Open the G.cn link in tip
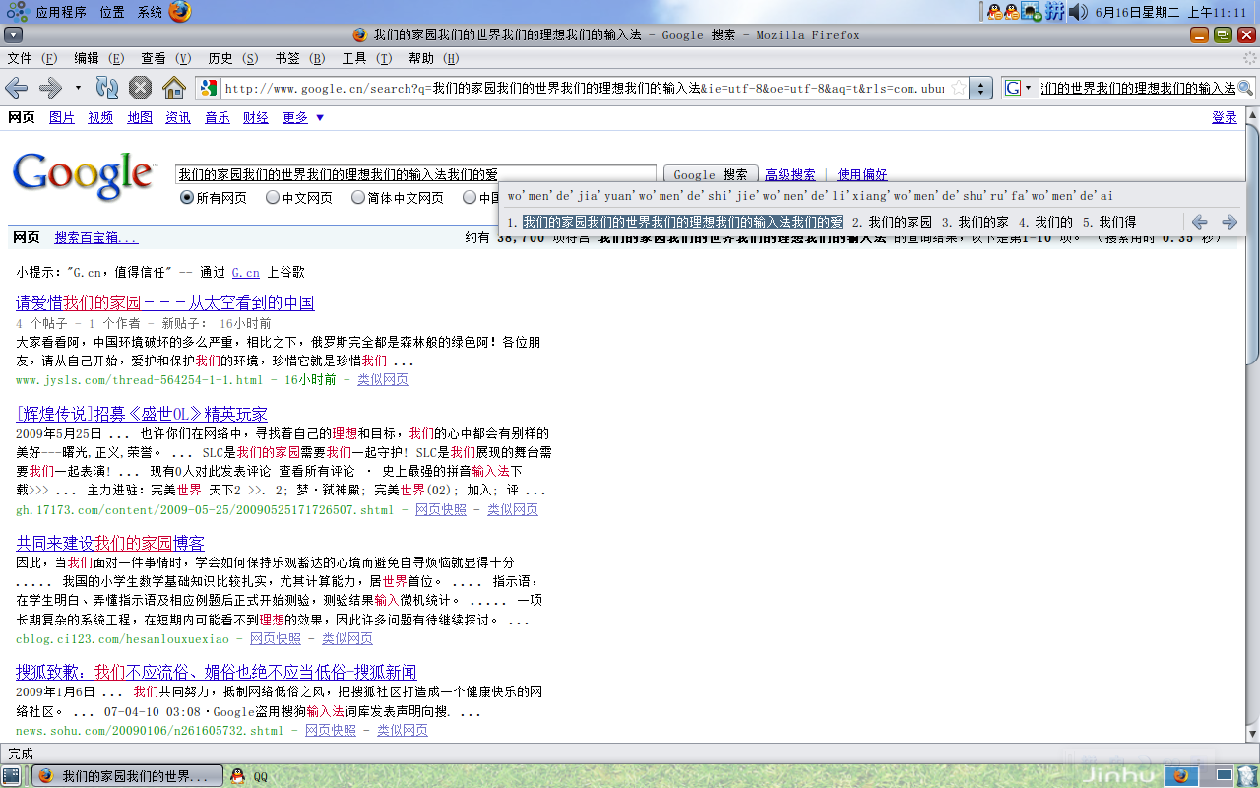This screenshot has height=788, width=1260. [x=246, y=273]
